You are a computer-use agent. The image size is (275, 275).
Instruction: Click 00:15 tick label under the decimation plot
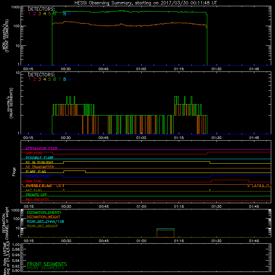pos(29,241)
